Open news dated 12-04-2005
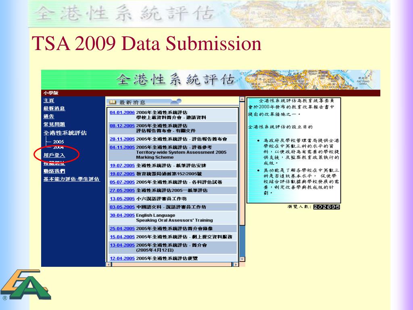413x310 pixels. [x=122, y=258]
